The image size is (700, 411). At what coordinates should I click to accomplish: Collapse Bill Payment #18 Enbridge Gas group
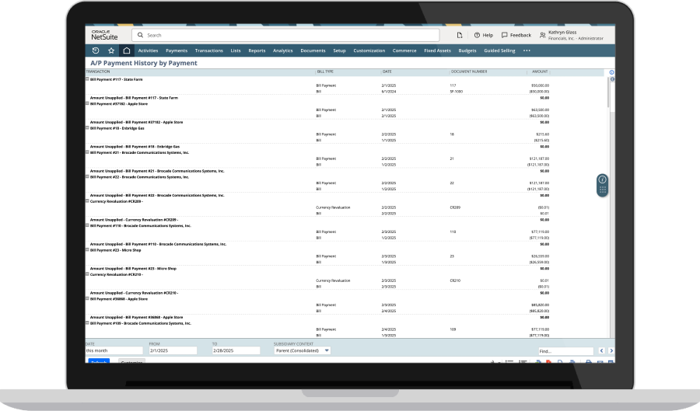pyautogui.click(x=87, y=127)
